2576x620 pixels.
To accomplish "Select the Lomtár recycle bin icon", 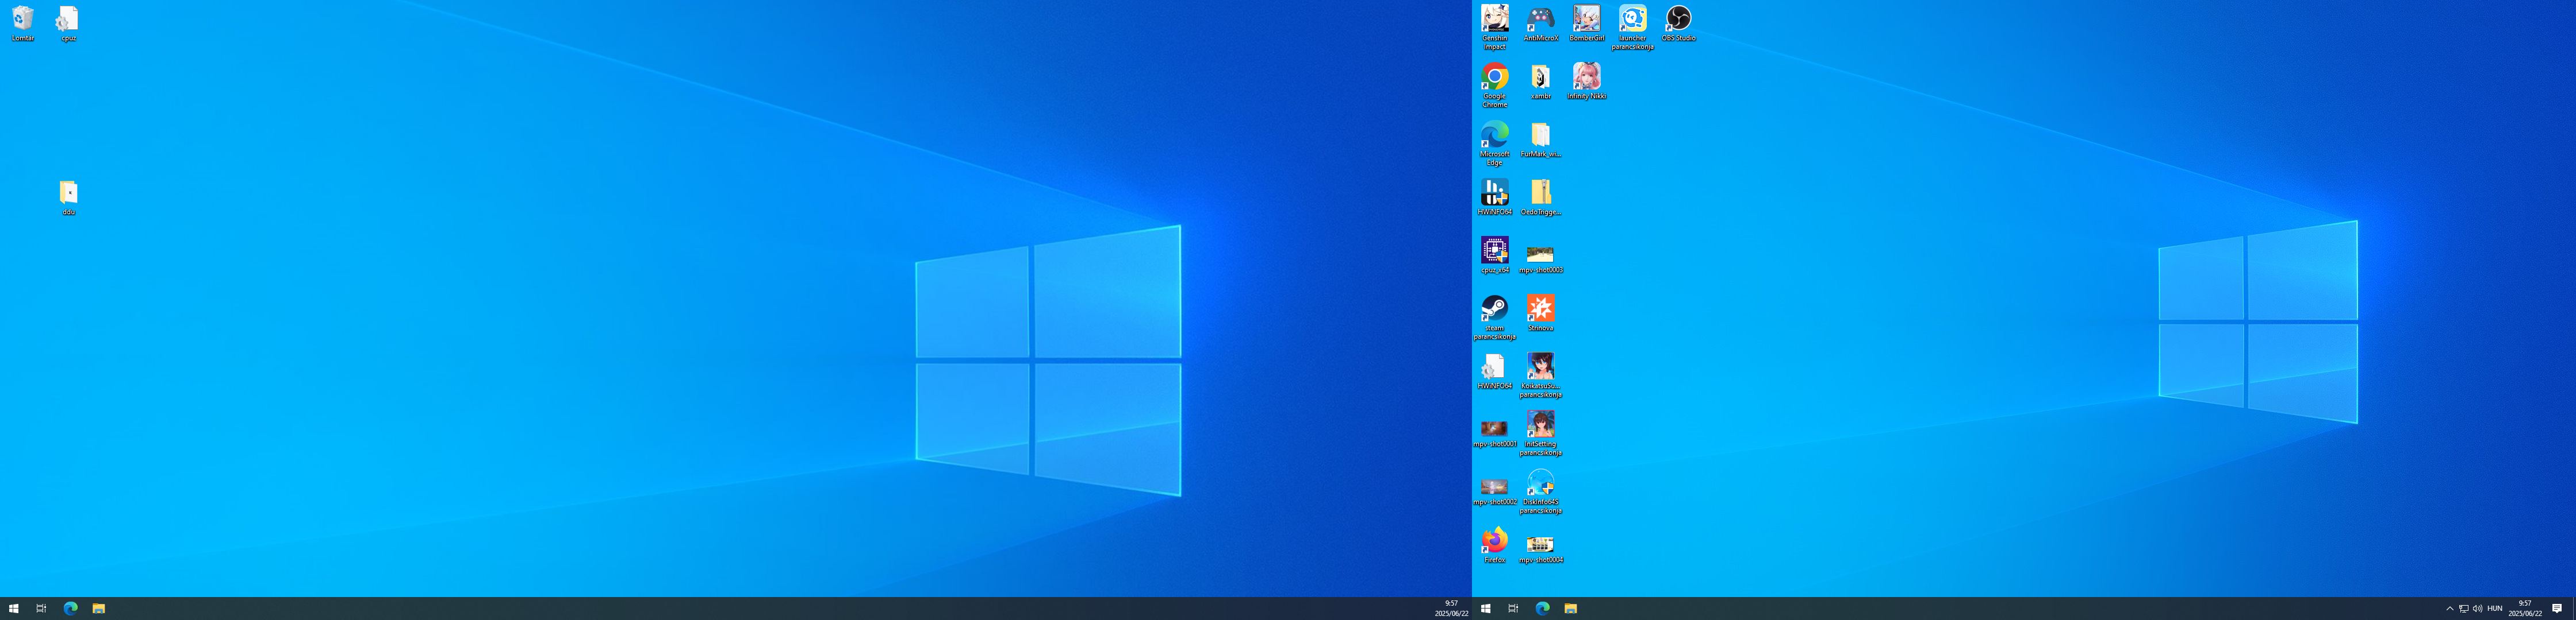I will coord(23,24).
